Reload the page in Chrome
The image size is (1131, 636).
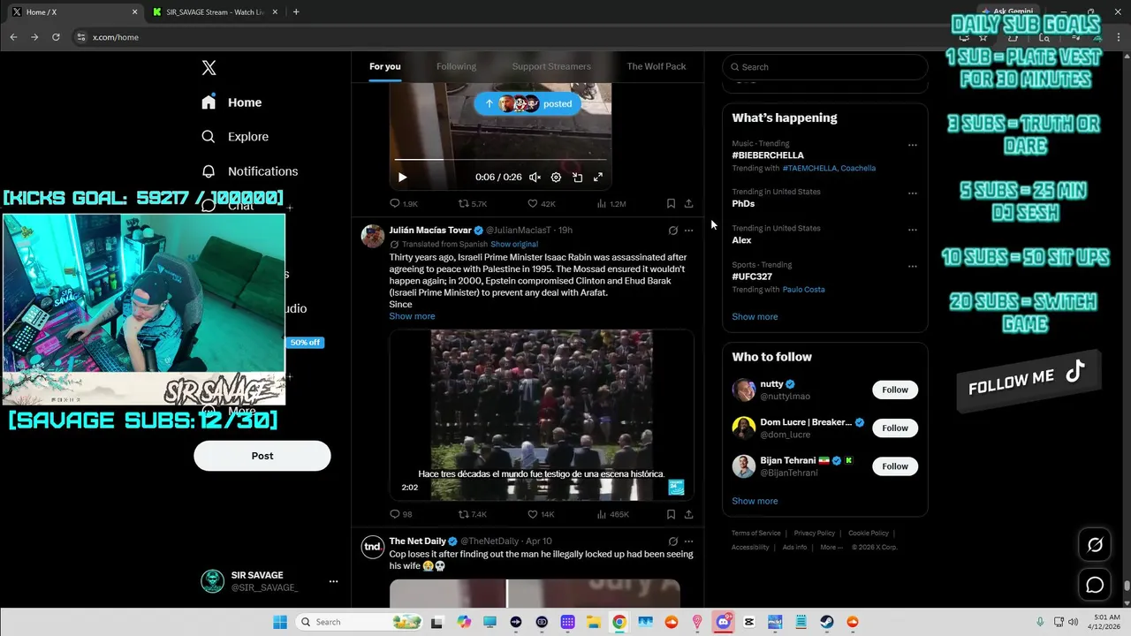pos(56,37)
